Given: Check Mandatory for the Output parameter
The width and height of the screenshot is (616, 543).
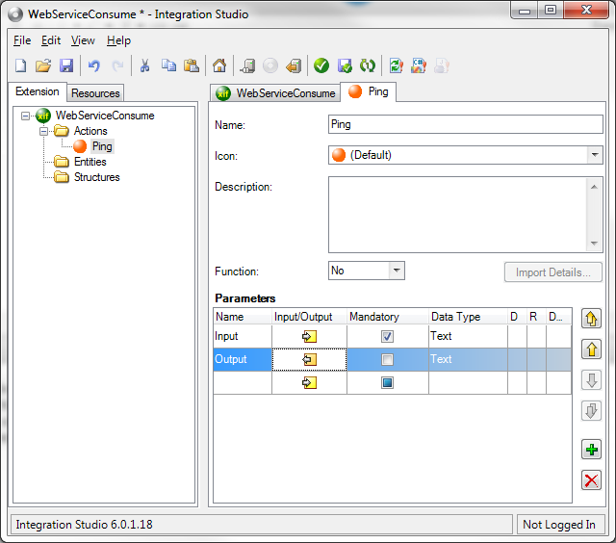Looking at the screenshot, I should click(x=387, y=360).
